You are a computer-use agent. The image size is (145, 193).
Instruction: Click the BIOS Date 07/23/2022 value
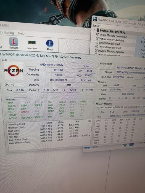(119, 77)
